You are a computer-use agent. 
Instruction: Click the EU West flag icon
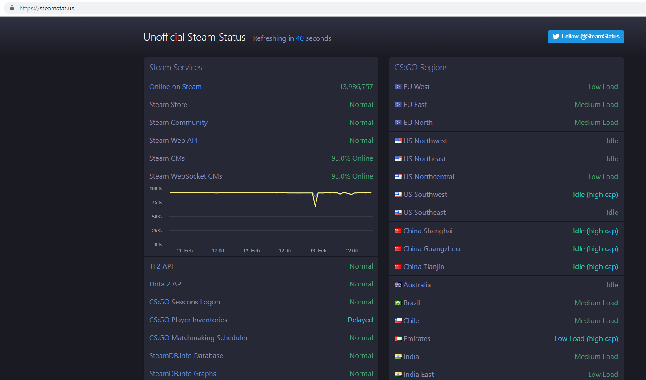coord(398,87)
